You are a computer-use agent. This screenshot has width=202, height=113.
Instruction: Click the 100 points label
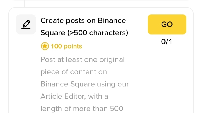pos(66,46)
